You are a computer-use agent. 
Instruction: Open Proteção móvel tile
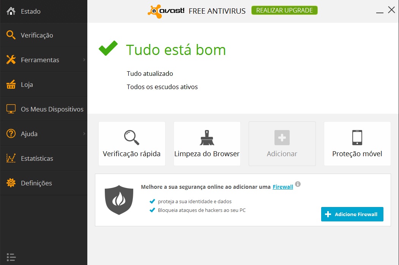(x=357, y=144)
